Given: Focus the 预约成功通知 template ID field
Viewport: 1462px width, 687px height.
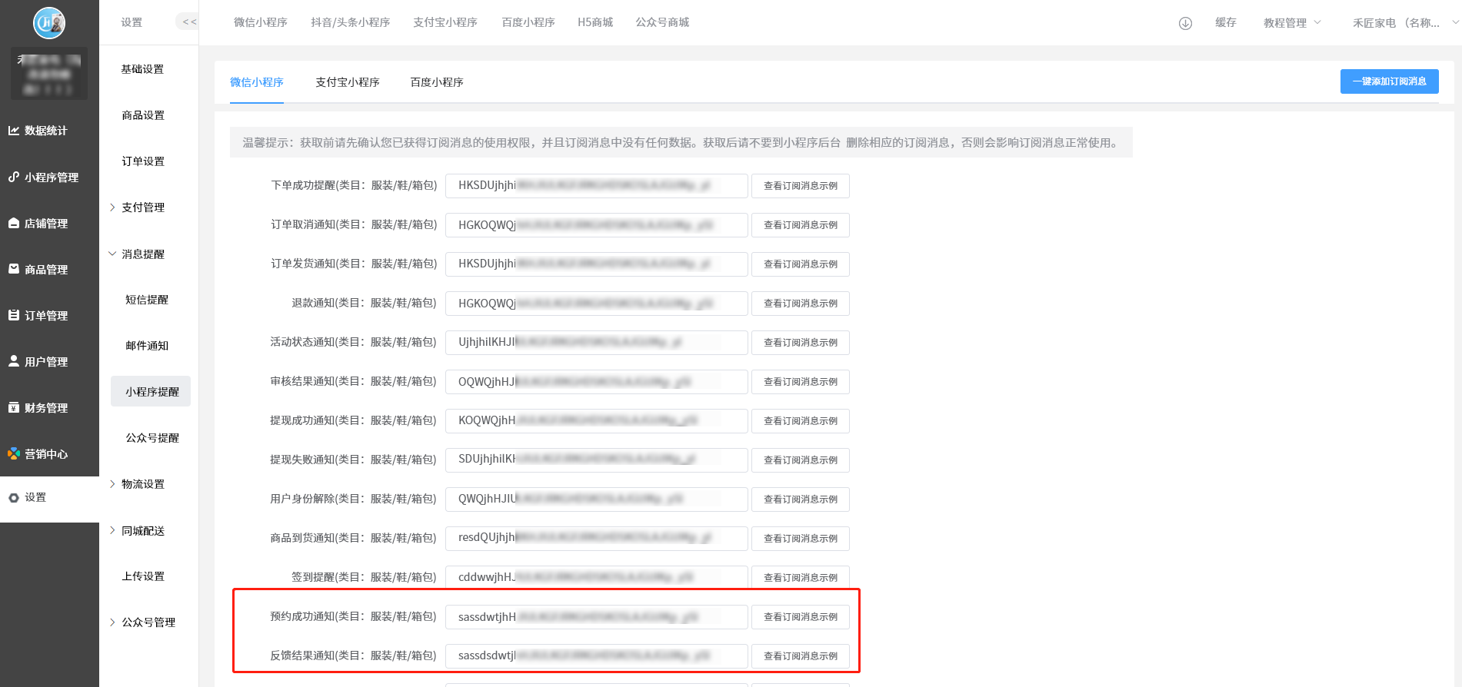Looking at the screenshot, I should 597,617.
